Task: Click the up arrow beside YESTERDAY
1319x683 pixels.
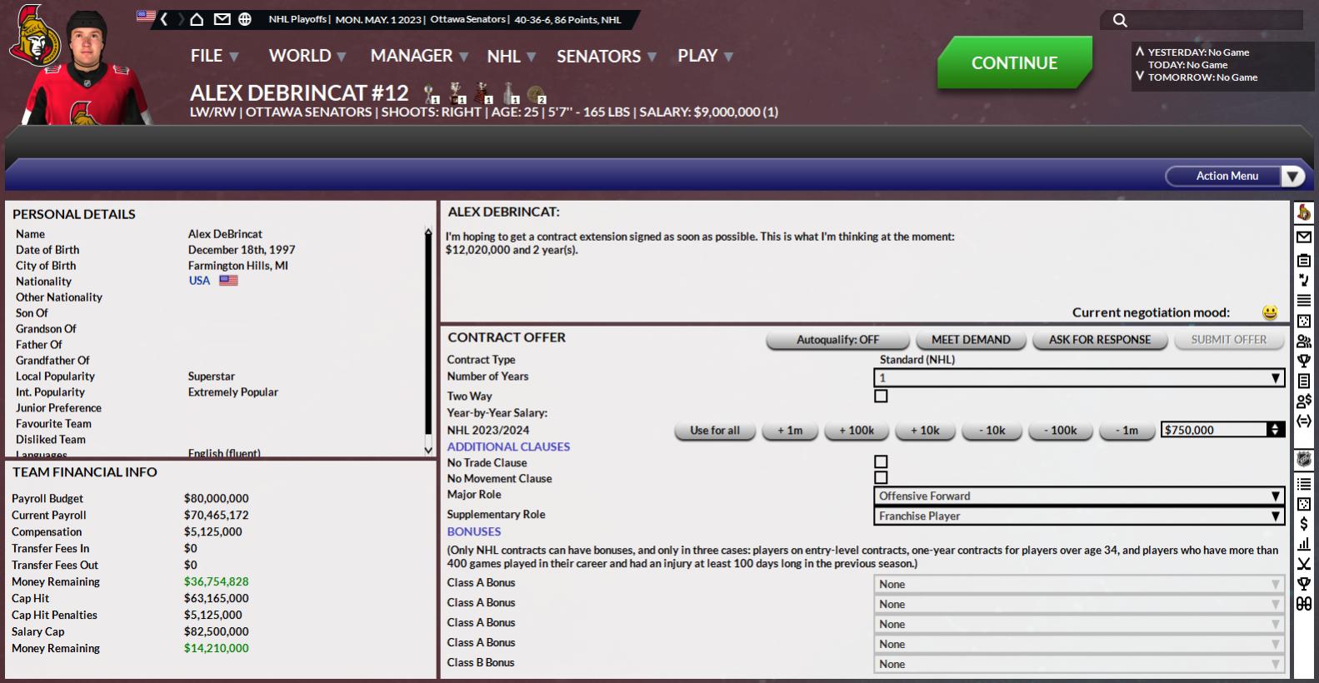Action: coord(1140,52)
